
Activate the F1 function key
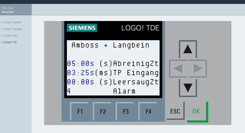point(79,111)
